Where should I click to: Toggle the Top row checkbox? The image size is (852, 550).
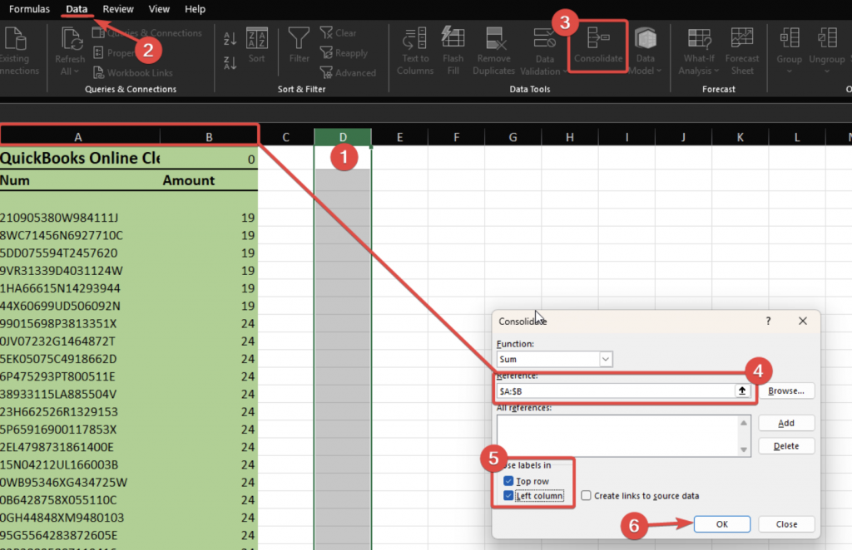pos(508,482)
